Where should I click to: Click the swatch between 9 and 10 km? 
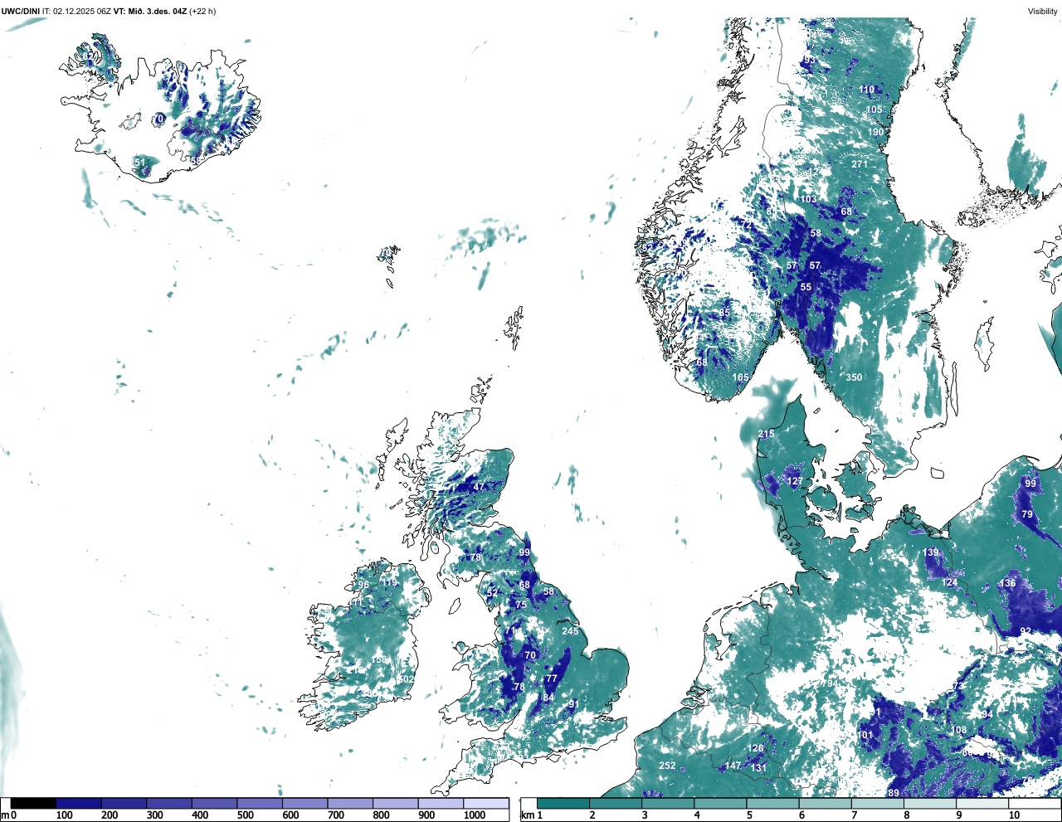pos(983,803)
